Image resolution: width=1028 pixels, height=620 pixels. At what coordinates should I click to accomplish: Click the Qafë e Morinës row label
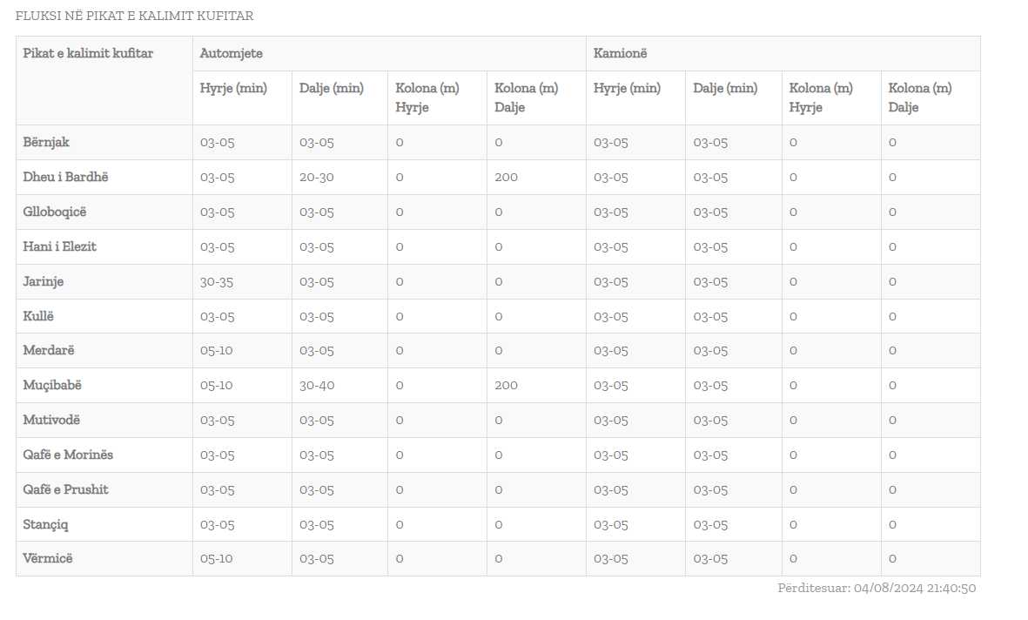tap(68, 455)
